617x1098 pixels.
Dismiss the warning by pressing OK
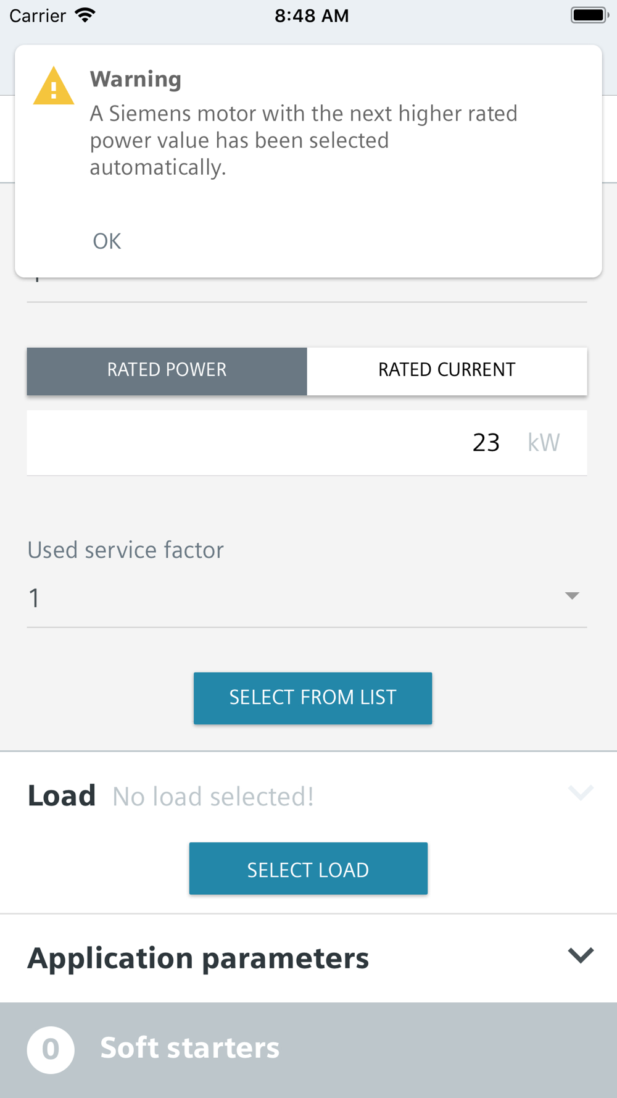107,241
